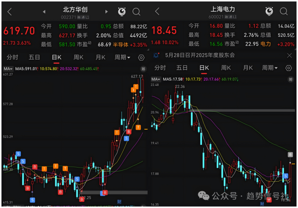Open search on 上海电力 page
The image size is (298, 208).
(x=283, y=11)
